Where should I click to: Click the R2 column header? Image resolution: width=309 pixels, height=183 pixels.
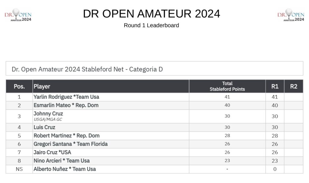[x=294, y=87]
